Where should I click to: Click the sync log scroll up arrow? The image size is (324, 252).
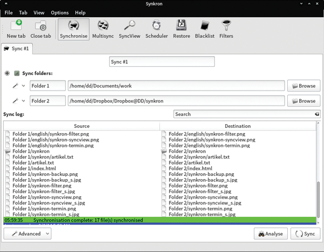coord(319,124)
